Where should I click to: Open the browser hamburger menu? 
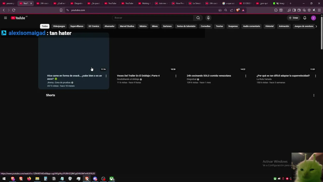(x=319, y=10)
